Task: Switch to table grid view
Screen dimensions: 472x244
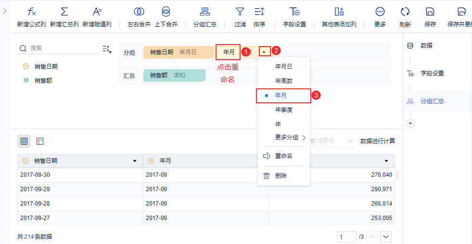Action: [x=24, y=141]
